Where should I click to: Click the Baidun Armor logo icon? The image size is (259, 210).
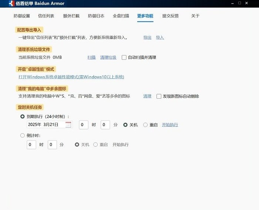[11, 4]
